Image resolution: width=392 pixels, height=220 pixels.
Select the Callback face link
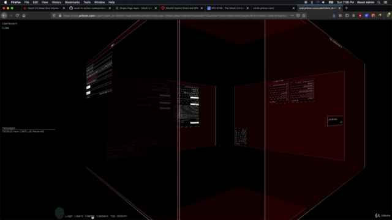pos(102,216)
